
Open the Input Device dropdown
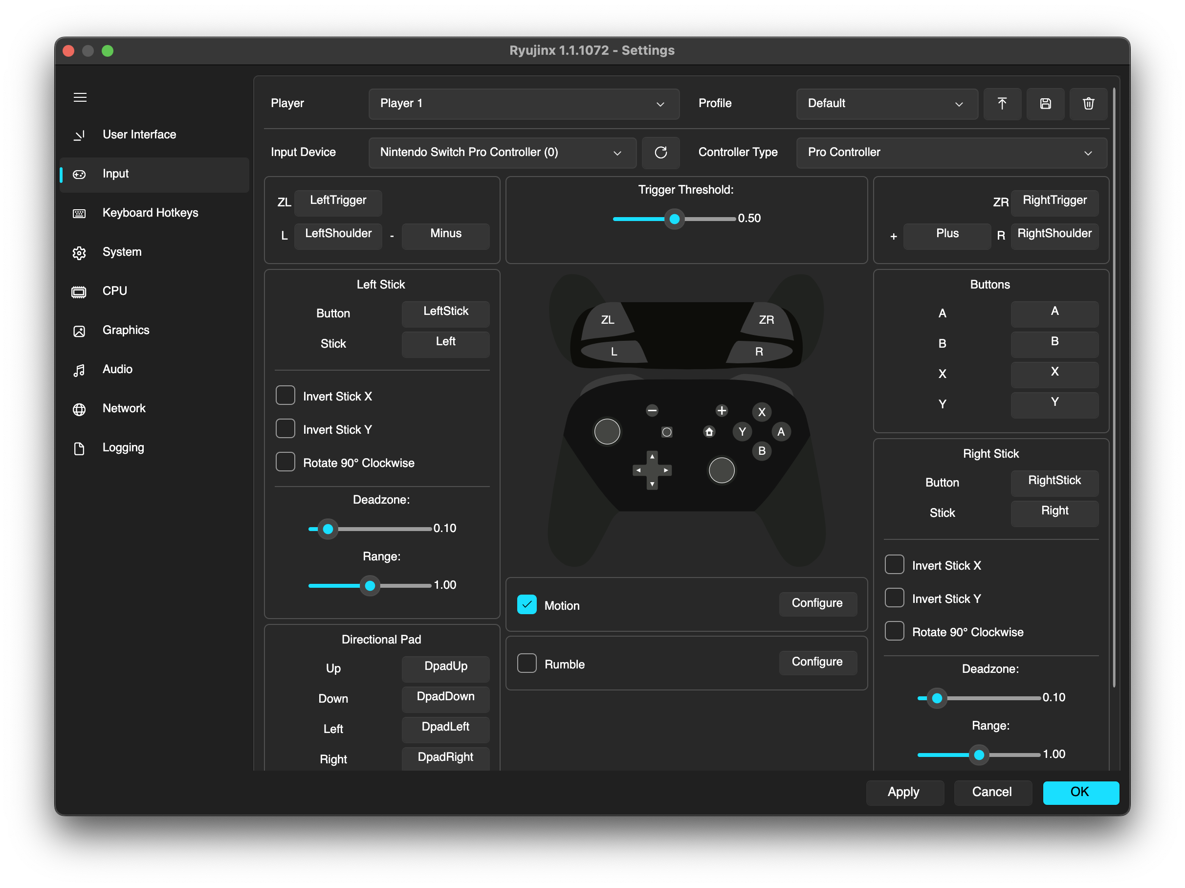click(502, 153)
